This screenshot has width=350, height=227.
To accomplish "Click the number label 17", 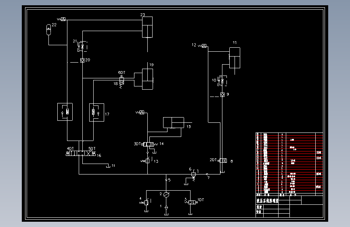I will click(107, 114).
